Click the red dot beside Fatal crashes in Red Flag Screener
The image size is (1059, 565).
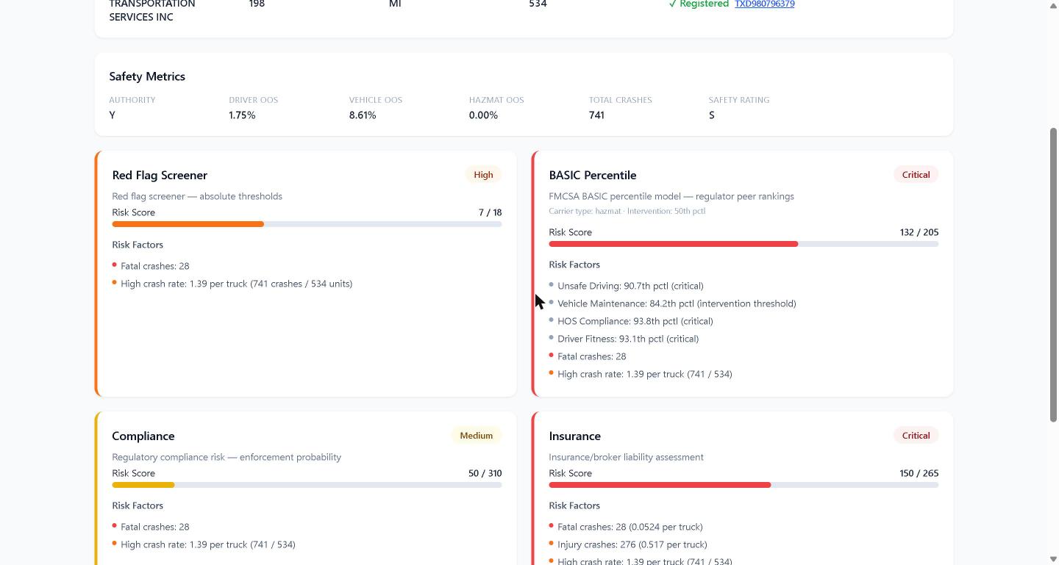pos(115,264)
